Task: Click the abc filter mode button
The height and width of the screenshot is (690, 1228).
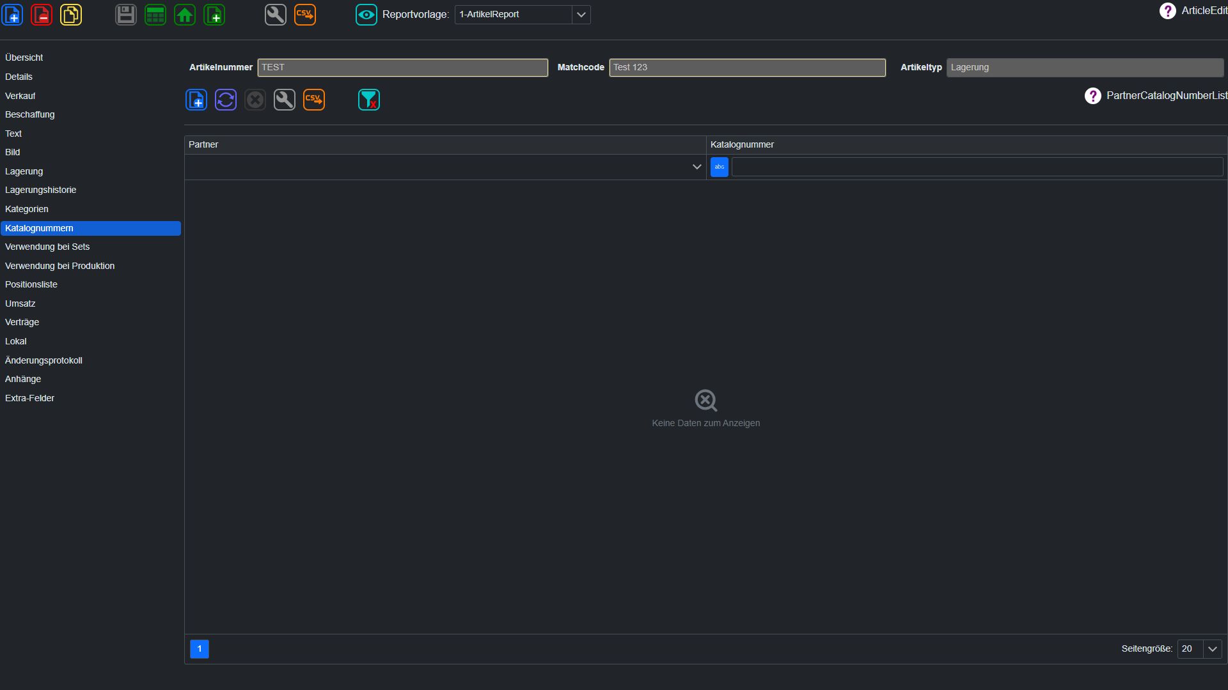Action: pos(720,167)
